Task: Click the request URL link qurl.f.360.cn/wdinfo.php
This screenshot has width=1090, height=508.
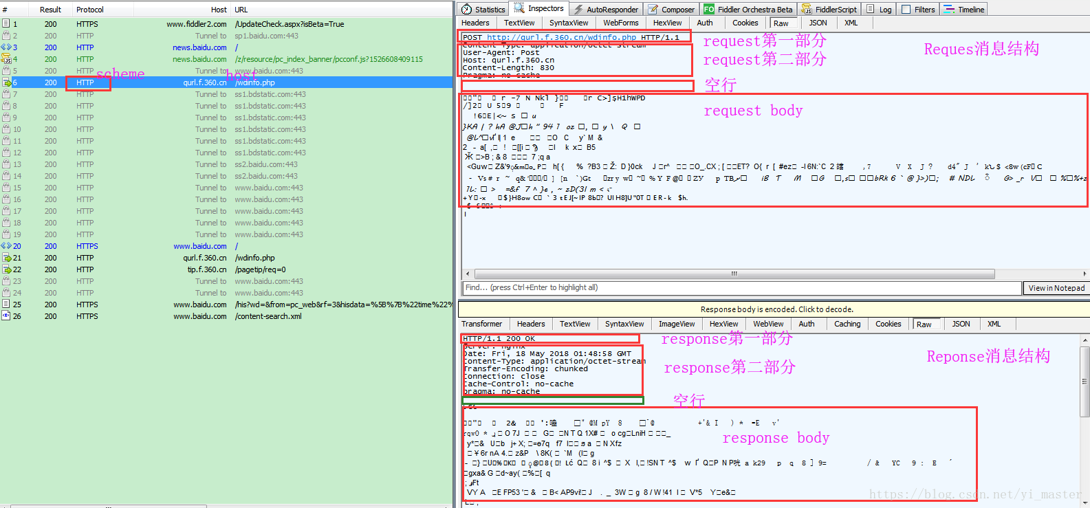Action: (562, 38)
